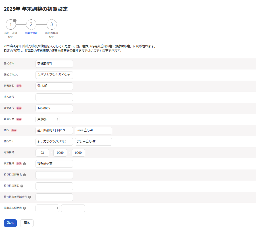Open the second 届出先の税務署 dropdown
This screenshot has width=256, height=233.
coord(73,208)
